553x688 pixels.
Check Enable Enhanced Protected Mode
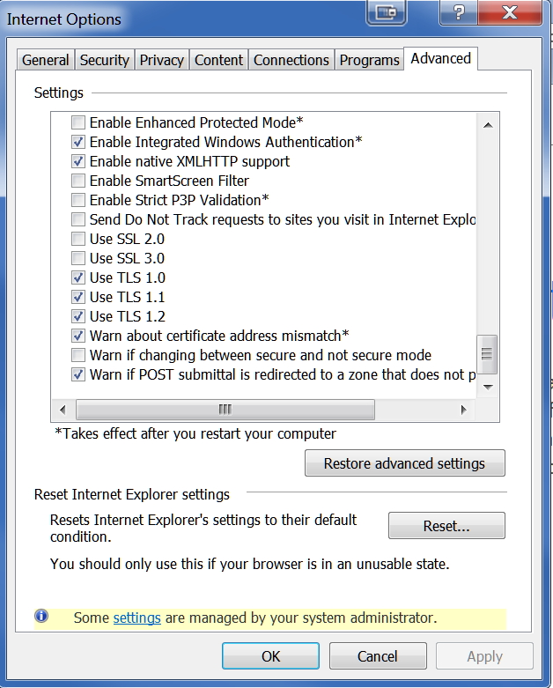click(x=78, y=122)
